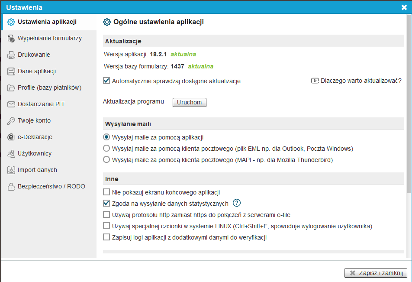This screenshot has width=412, height=282.
Task: Select sending mail via EML file client
Action: click(106, 149)
